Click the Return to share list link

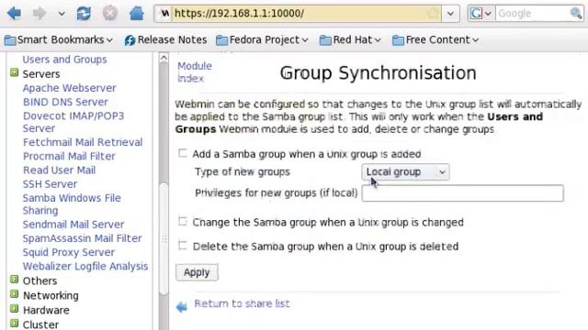(x=242, y=303)
